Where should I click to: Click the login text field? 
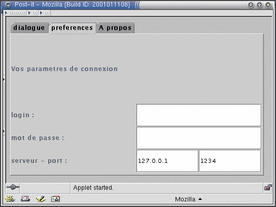[199, 115]
